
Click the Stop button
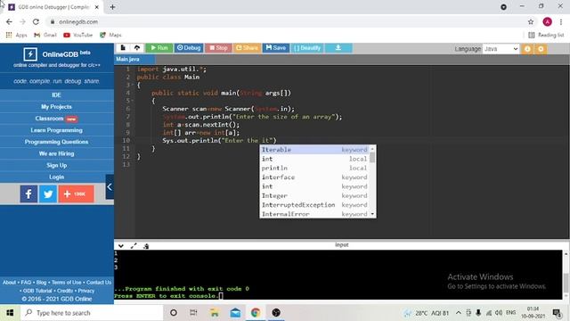tap(218, 47)
